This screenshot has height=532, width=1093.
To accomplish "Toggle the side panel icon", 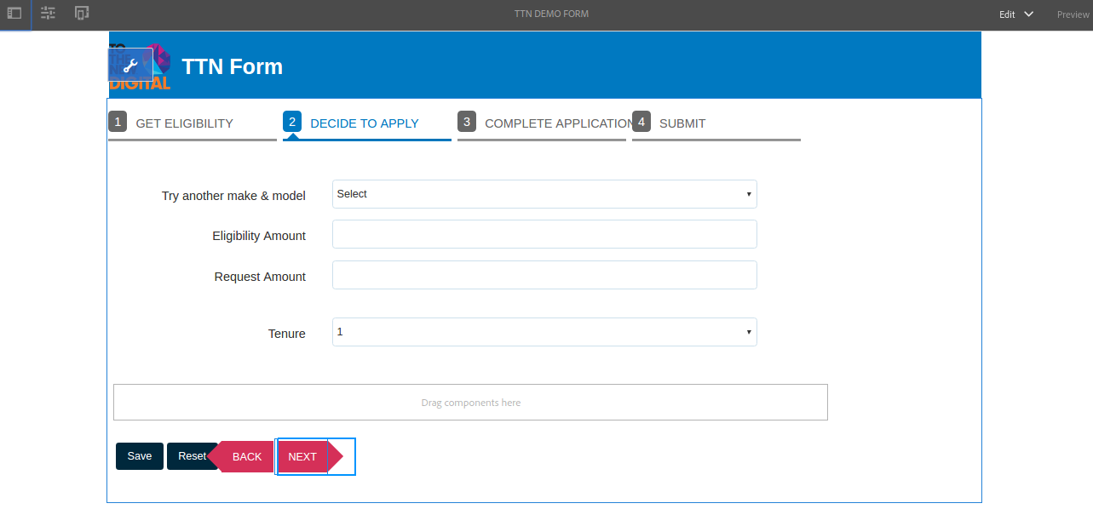I will point(14,14).
